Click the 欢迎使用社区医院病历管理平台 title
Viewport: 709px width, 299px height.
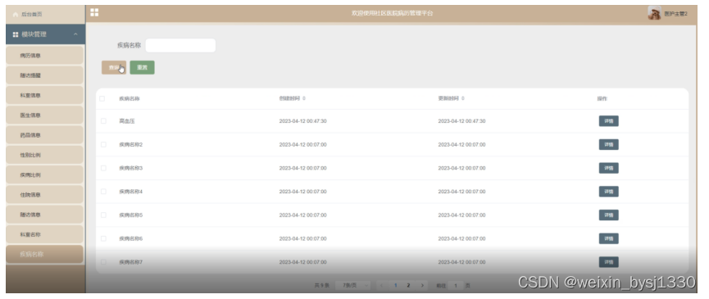tap(393, 13)
